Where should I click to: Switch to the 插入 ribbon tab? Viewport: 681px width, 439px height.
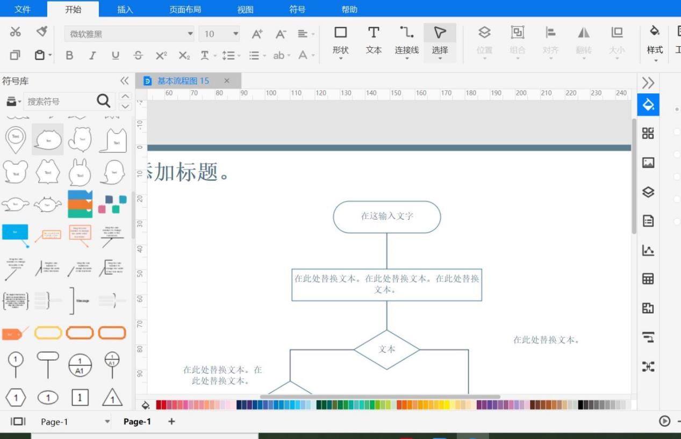[124, 9]
